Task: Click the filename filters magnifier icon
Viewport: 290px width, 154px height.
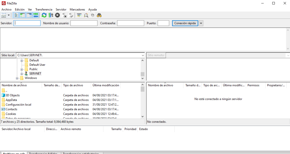Action: pyautogui.click(x=86, y=15)
